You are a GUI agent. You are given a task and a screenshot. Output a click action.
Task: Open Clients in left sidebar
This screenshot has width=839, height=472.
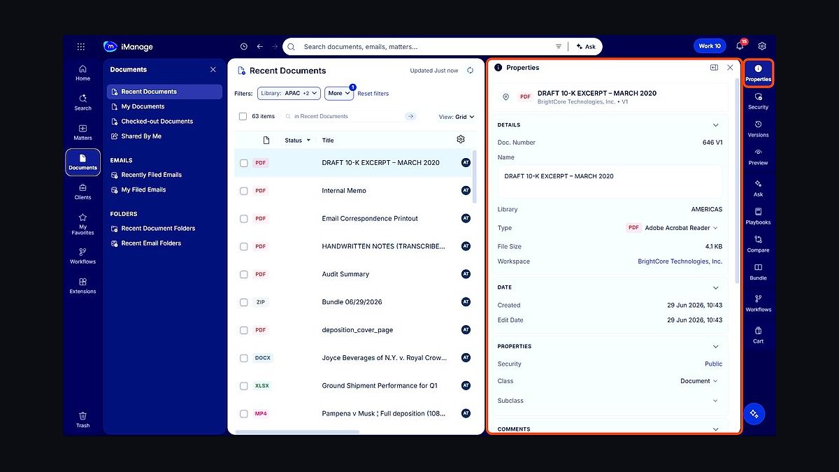83,192
